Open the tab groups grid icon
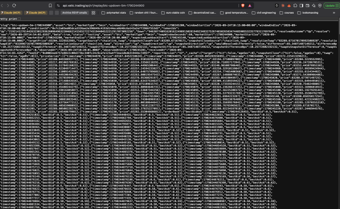This screenshot has height=209, width=340. (x=93, y=13)
